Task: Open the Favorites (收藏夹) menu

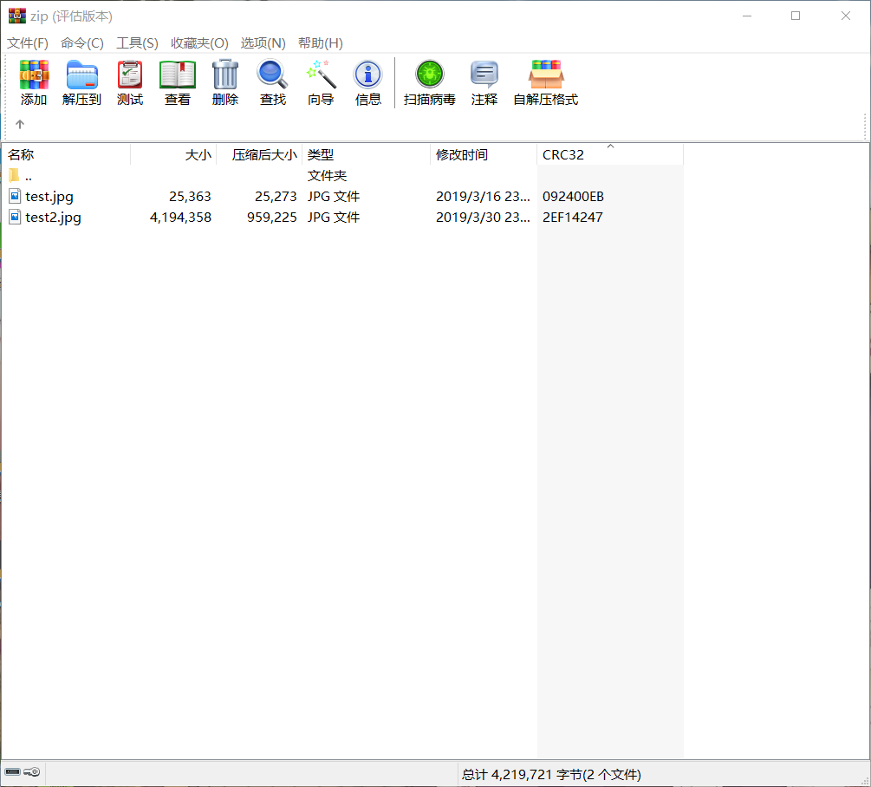Action: pyautogui.click(x=199, y=43)
